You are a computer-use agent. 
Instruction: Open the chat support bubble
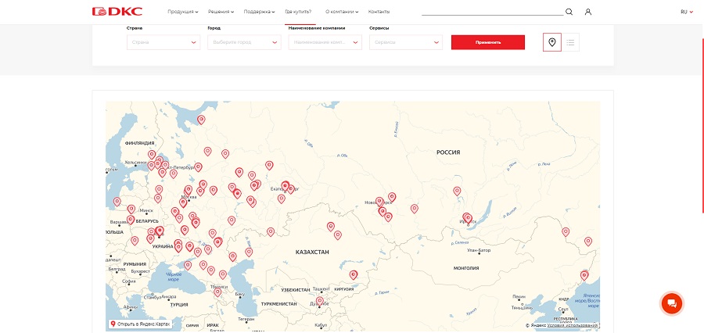[x=672, y=303]
